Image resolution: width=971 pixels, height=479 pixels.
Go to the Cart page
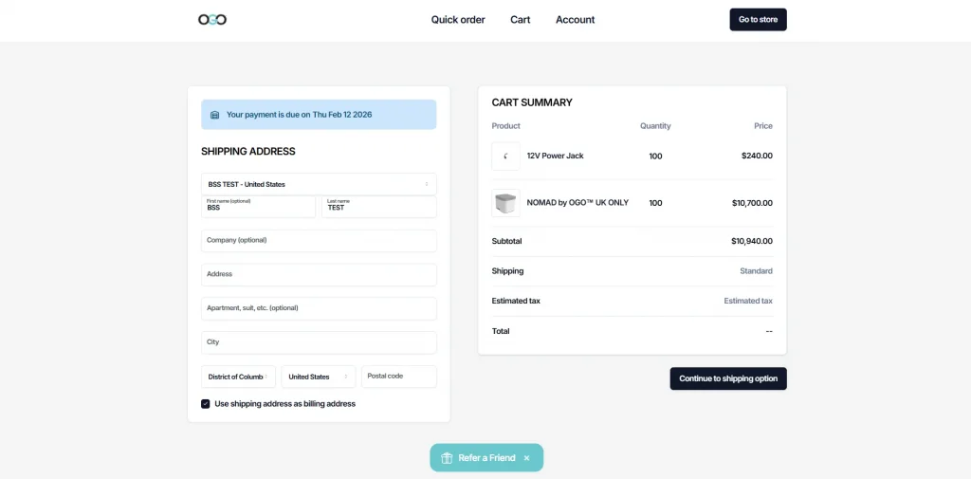point(520,20)
